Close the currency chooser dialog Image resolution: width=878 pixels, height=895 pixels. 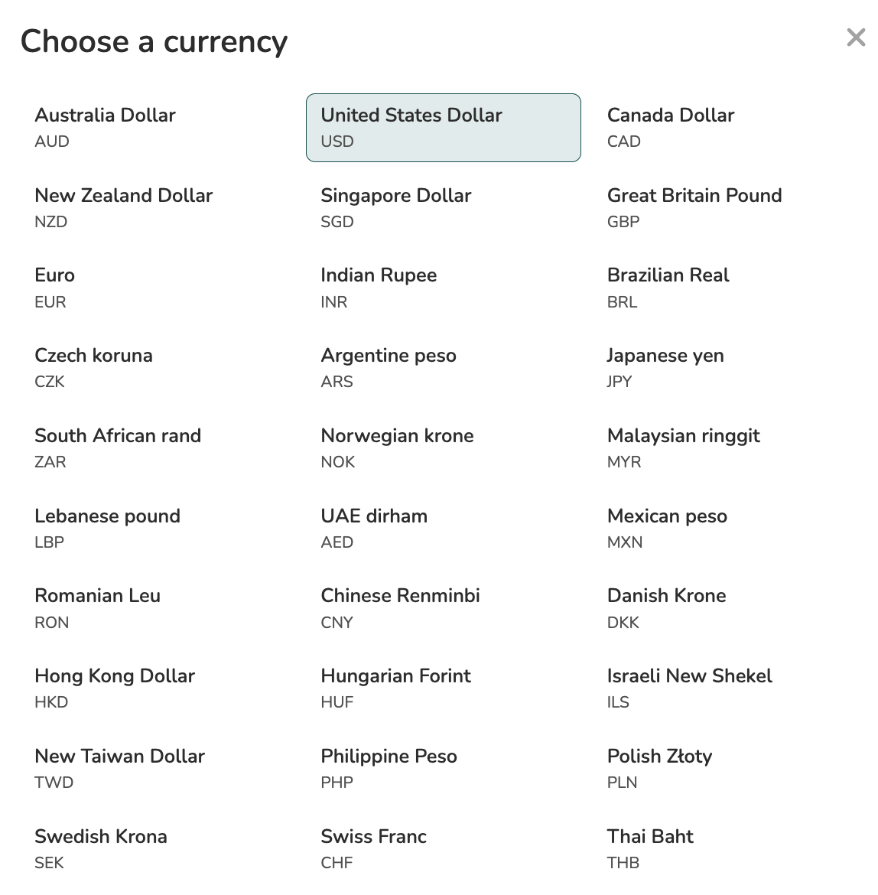(856, 37)
